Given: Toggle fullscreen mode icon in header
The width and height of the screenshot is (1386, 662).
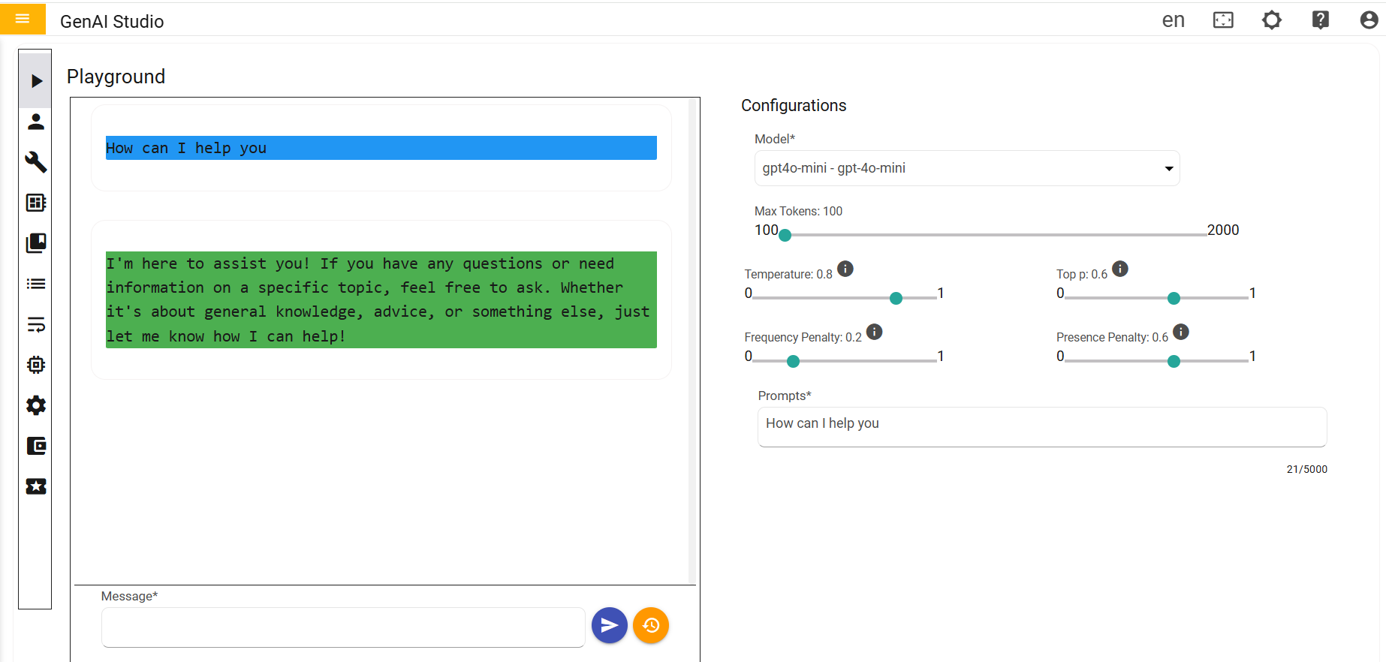Looking at the screenshot, I should [x=1223, y=20].
